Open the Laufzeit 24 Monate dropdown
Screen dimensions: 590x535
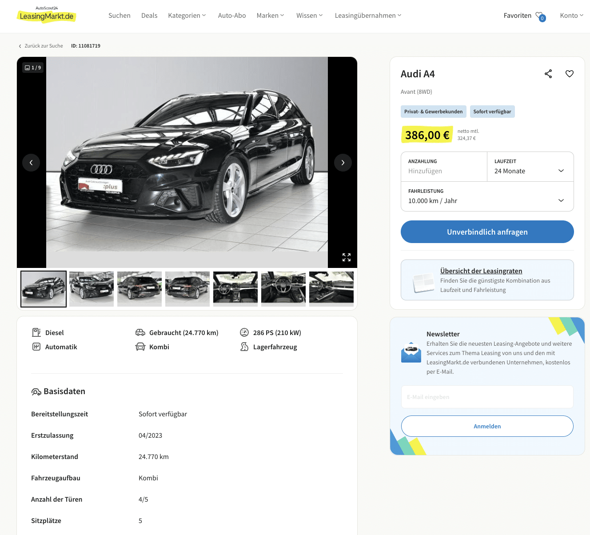[530, 167]
